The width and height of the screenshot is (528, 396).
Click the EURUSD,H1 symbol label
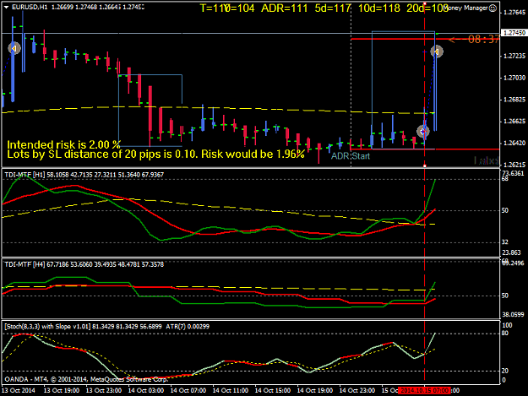coord(30,7)
